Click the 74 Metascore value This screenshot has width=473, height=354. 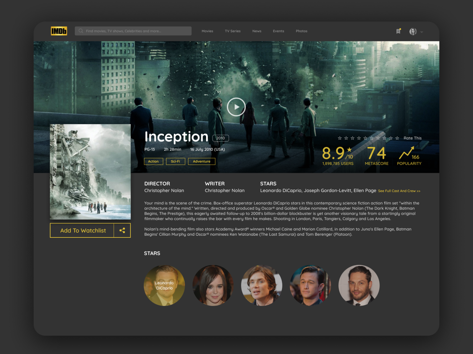tap(377, 153)
